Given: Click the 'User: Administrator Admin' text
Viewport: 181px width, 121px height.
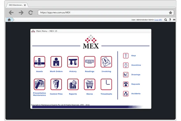Looking at the screenshot, I should pyautogui.click(x=143, y=20).
